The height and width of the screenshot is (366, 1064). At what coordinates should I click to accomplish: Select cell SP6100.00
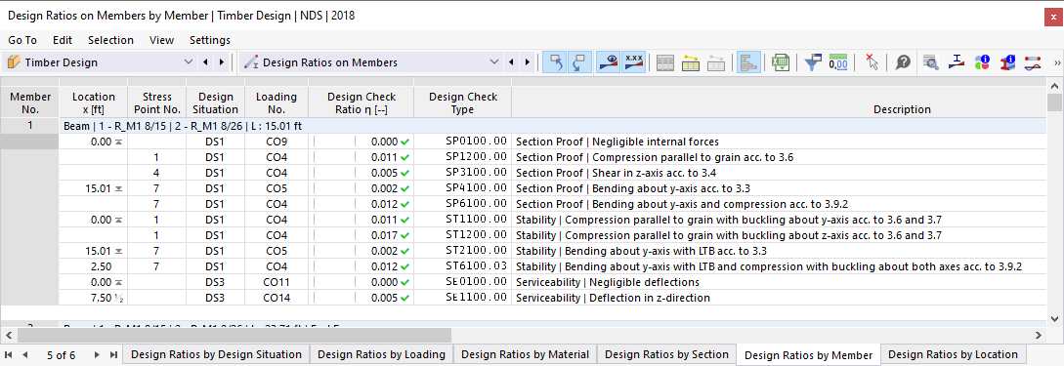pyautogui.click(x=462, y=204)
